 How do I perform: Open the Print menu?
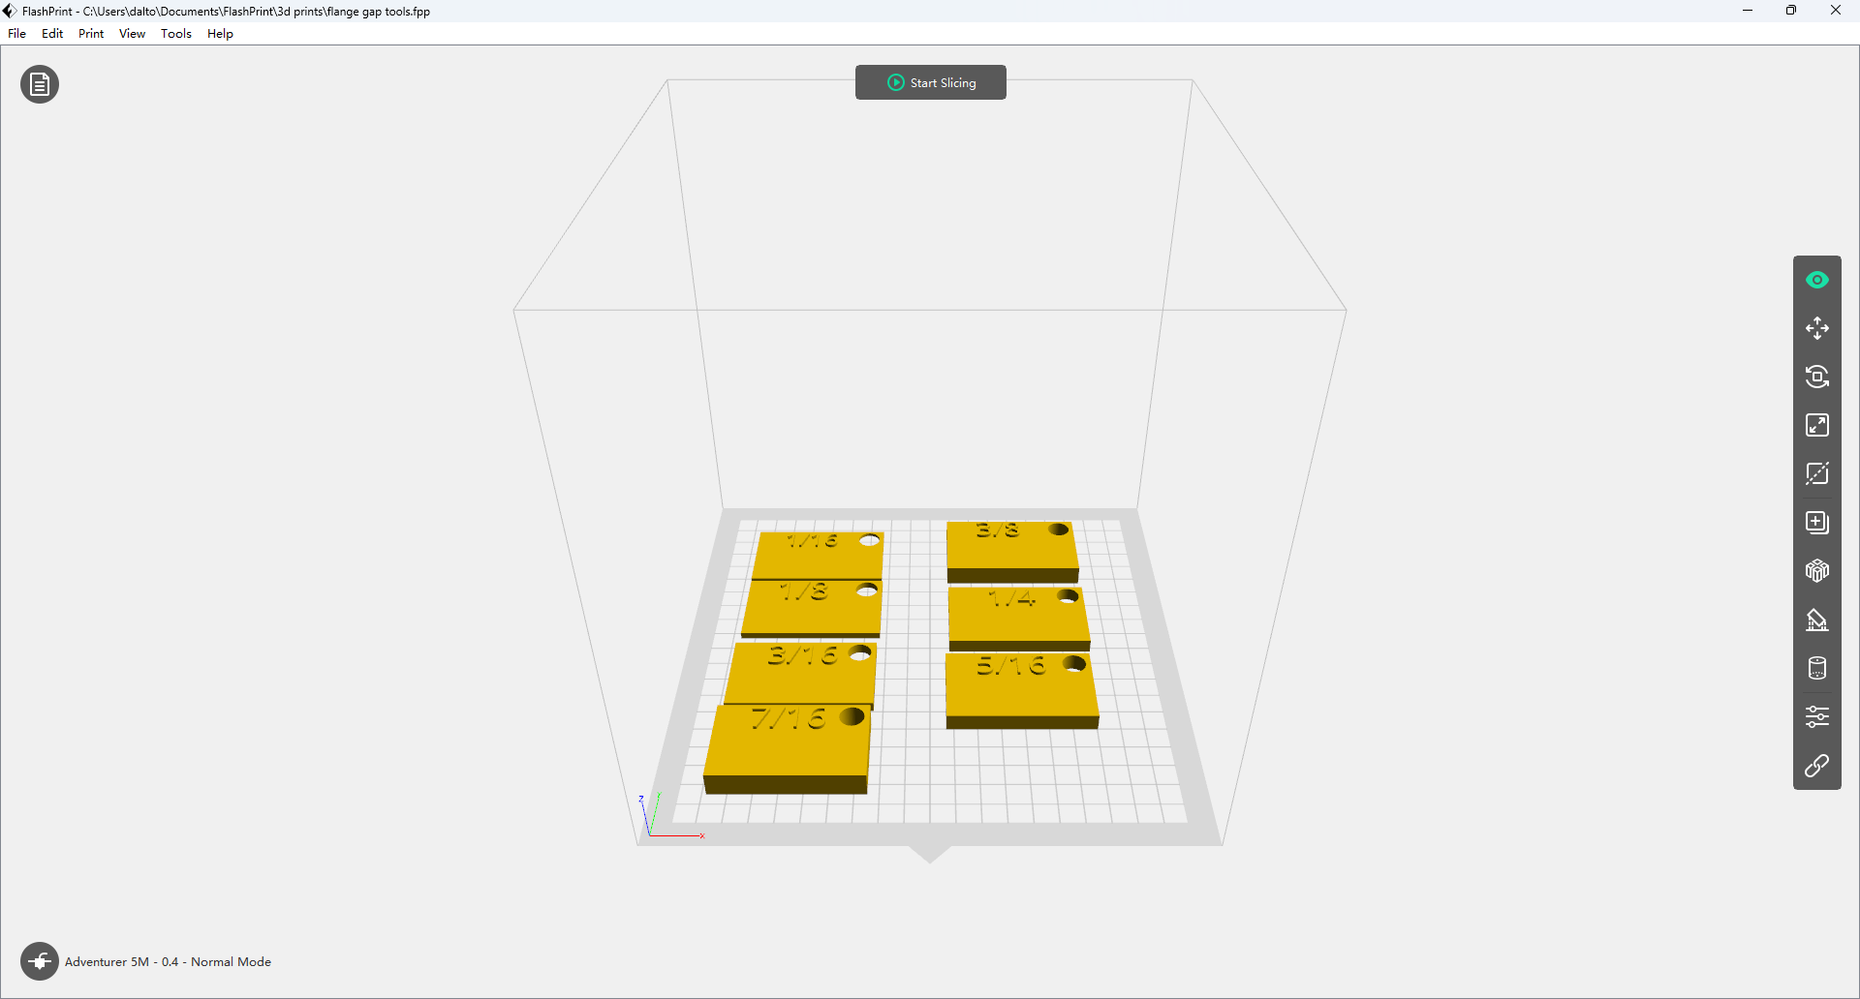[x=91, y=34]
